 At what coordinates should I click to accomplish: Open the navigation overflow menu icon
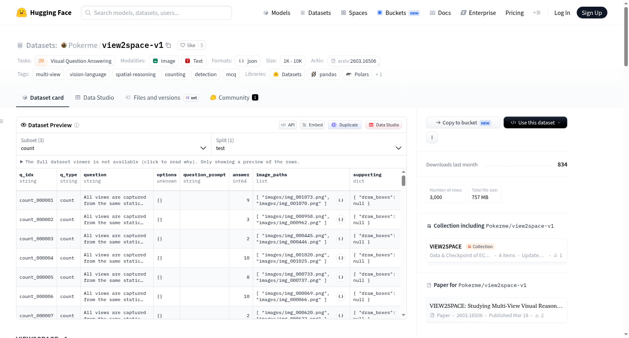point(537,13)
